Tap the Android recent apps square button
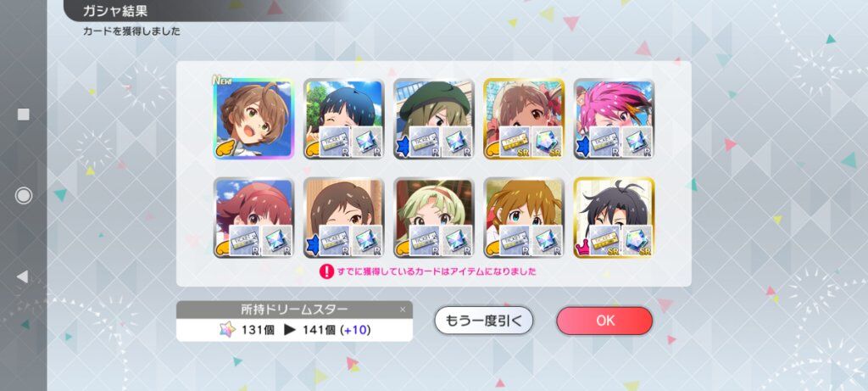This screenshot has width=868, height=391. point(23,115)
